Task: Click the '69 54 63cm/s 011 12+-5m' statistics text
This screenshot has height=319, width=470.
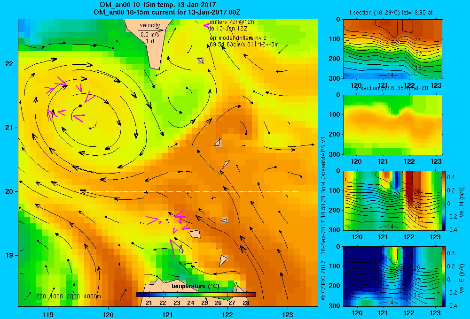Action: [x=244, y=44]
